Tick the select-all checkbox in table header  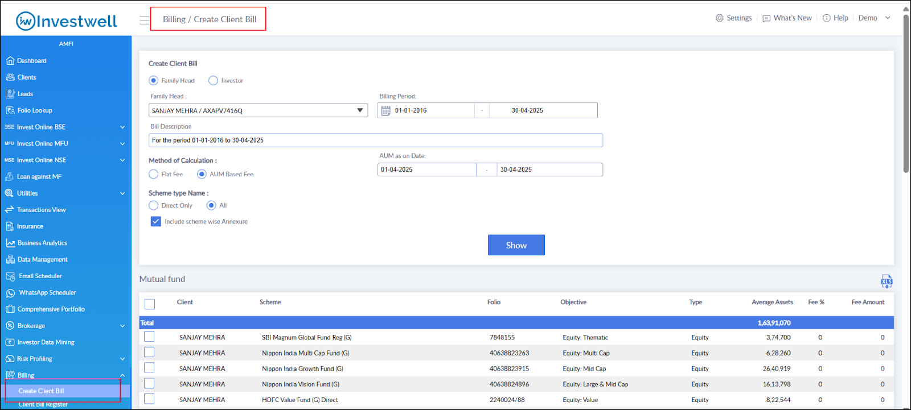point(150,304)
